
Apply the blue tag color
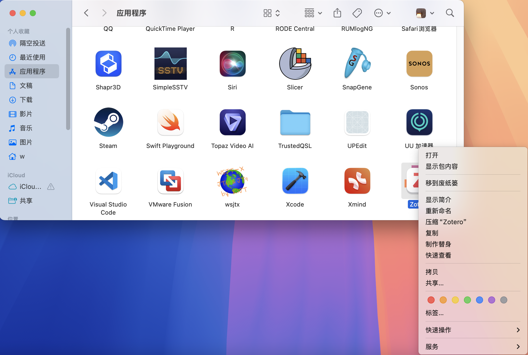coord(479,300)
